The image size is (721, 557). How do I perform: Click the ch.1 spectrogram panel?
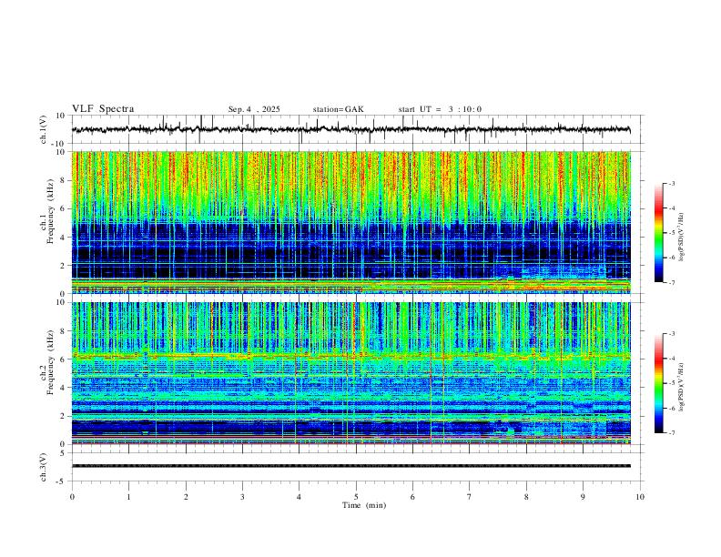(x=350, y=222)
